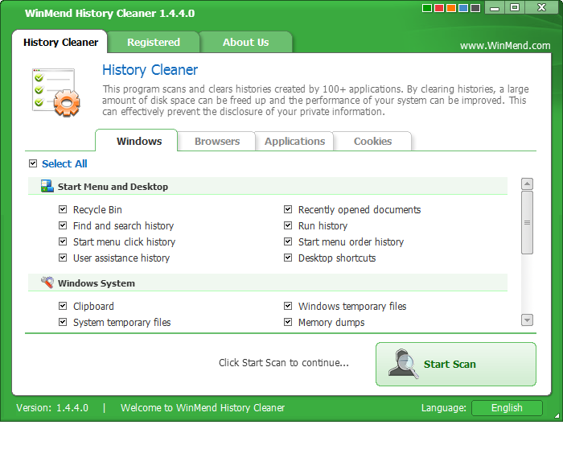This screenshot has width=563, height=462.
Task: Uncheck Recently opened documents
Action: pyautogui.click(x=288, y=209)
